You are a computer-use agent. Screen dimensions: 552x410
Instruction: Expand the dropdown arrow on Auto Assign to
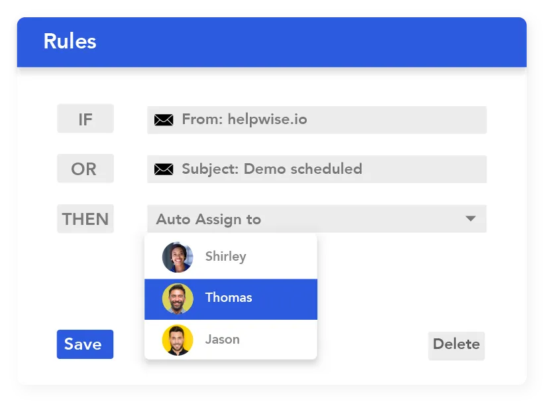coord(470,219)
